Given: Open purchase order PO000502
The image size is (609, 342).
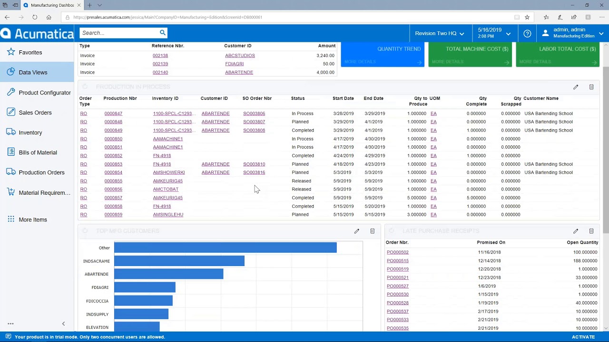Looking at the screenshot, I should click(398, 252).
